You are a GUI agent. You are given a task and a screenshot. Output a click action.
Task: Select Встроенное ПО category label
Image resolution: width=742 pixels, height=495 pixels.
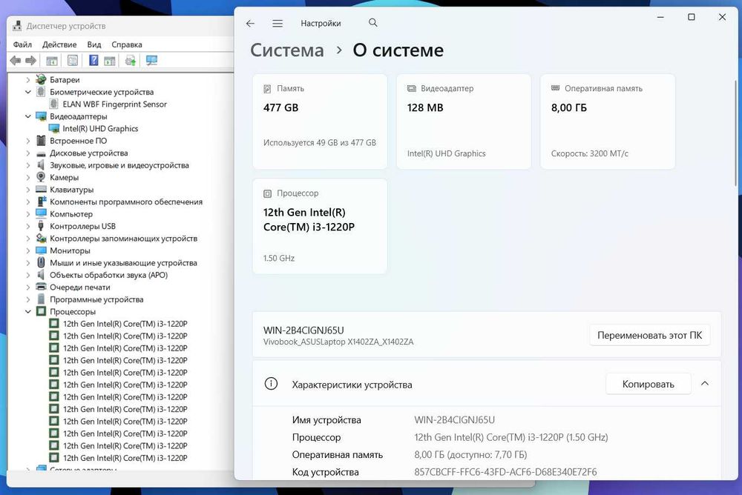78,141
